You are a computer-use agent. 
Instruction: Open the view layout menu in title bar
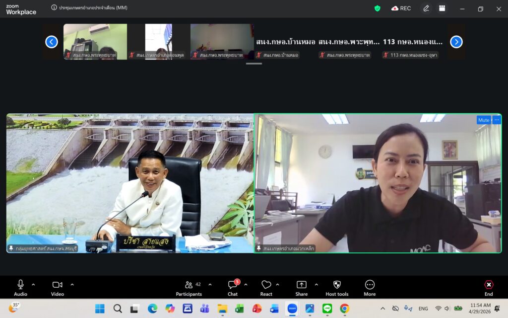click(442, 8)
